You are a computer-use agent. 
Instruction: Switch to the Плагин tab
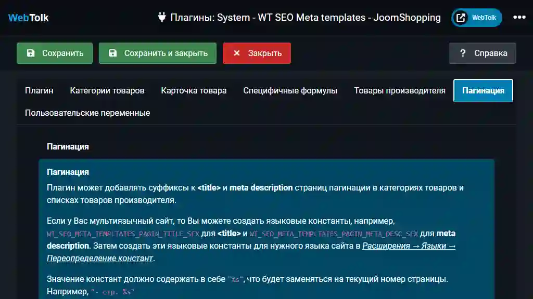pyautogui.click(x=39, y=90)
